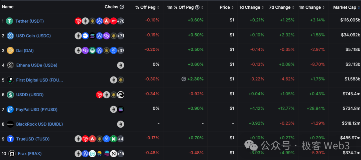Click the OP chain icon in Tether row

tap(113, 21)
